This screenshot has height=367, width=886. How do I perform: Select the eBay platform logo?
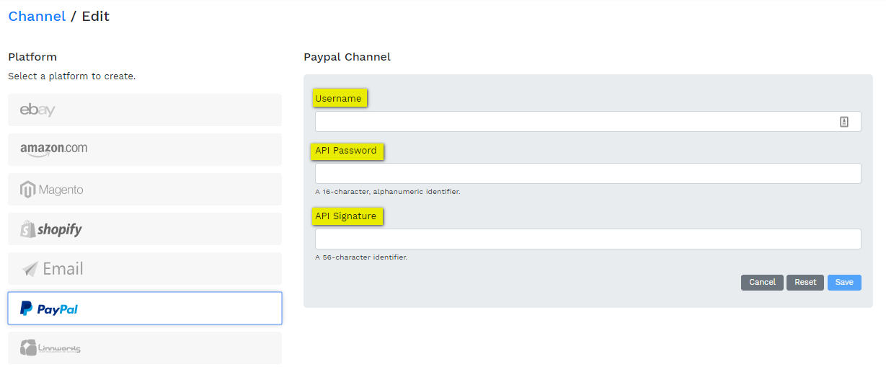(37, 110)
